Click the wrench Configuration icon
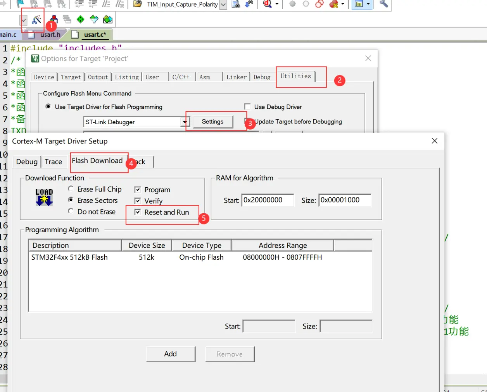Screen dimensions: 487x392 coord(383,4)
